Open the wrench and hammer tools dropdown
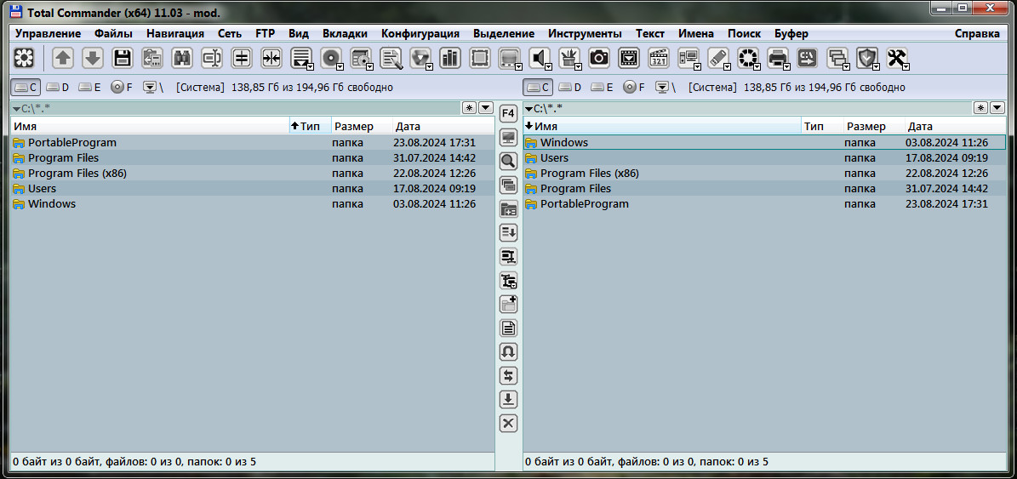This screenshot has width=1017, height=479. coord(906,66)
